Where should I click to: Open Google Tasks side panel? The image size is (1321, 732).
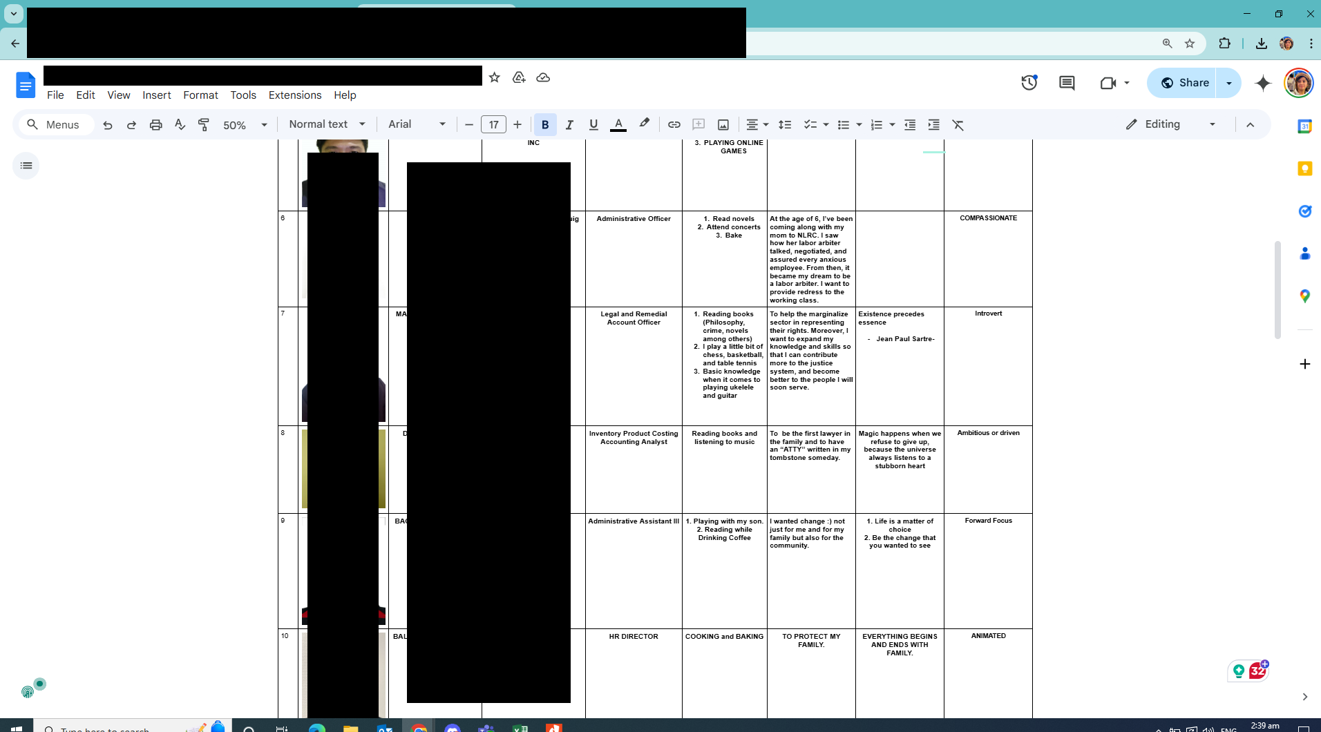point(1304,211)
